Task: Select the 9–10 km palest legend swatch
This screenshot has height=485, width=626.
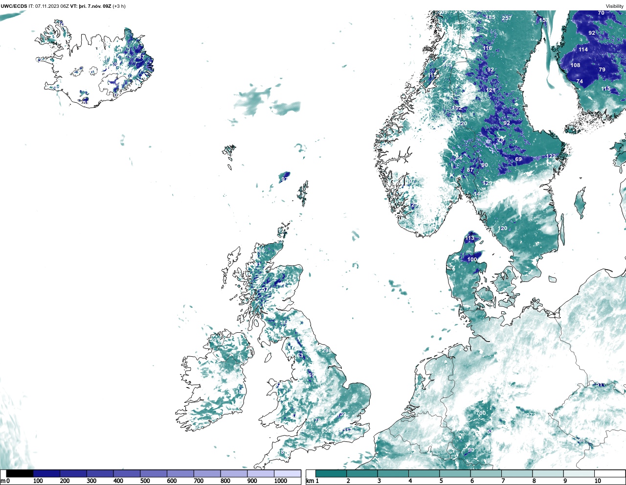Action: pyautogui.click(x=579, y=473)
